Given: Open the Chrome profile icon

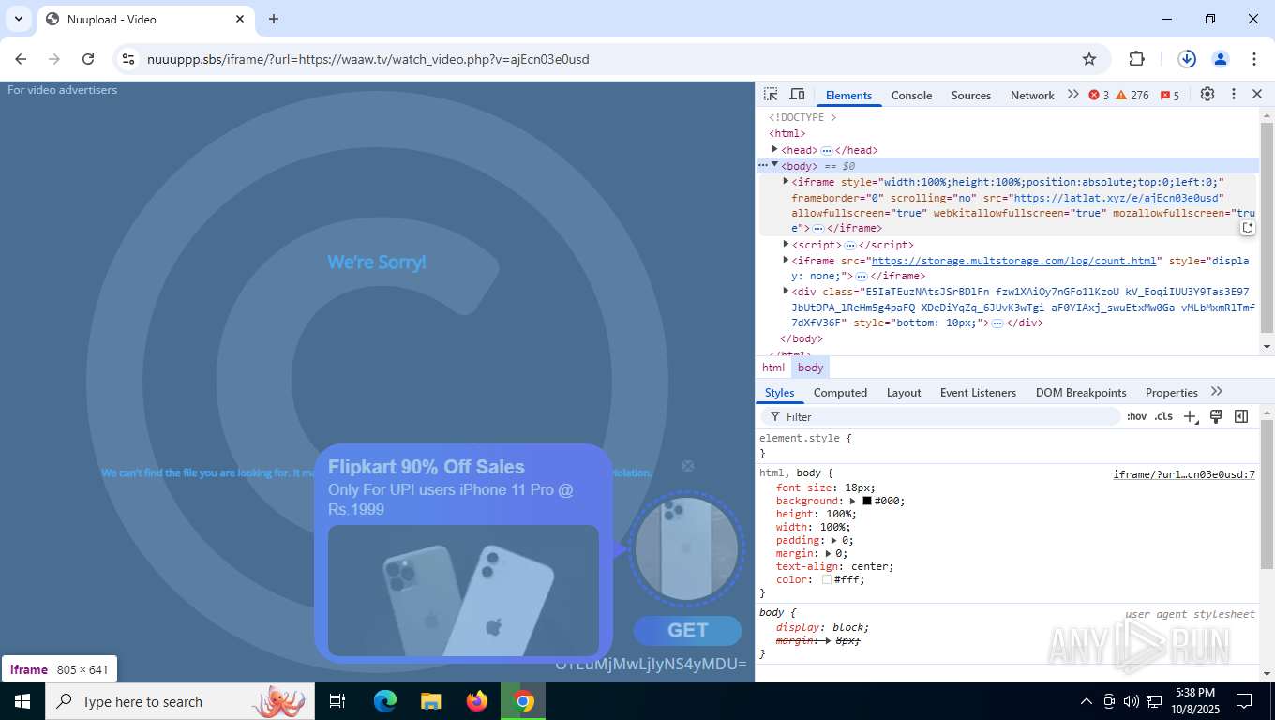Looking at the screenshot, I should click(1221, 59).
